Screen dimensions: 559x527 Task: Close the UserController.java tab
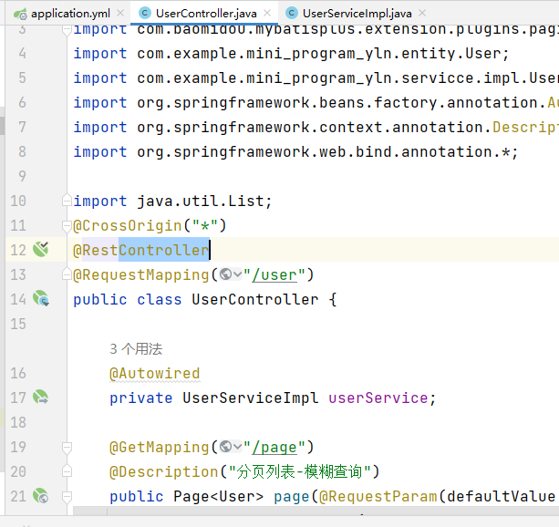pos(267,13)
